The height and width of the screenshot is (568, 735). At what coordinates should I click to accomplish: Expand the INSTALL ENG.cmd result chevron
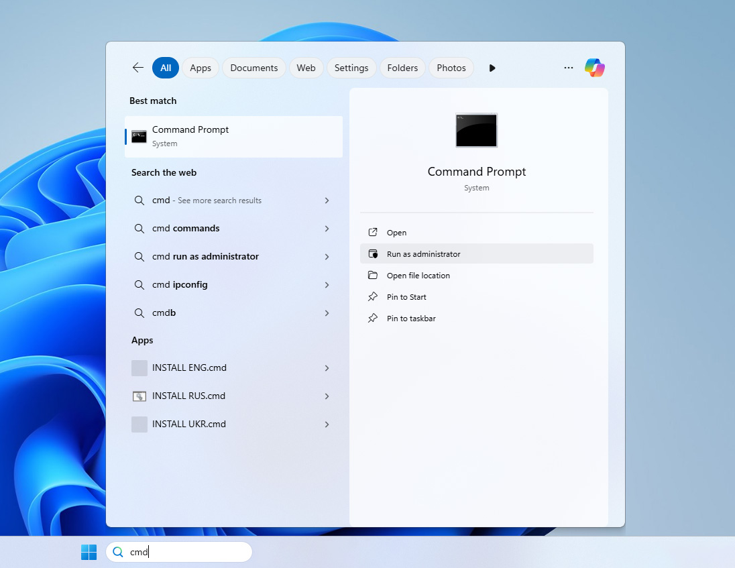pos(327,367)
